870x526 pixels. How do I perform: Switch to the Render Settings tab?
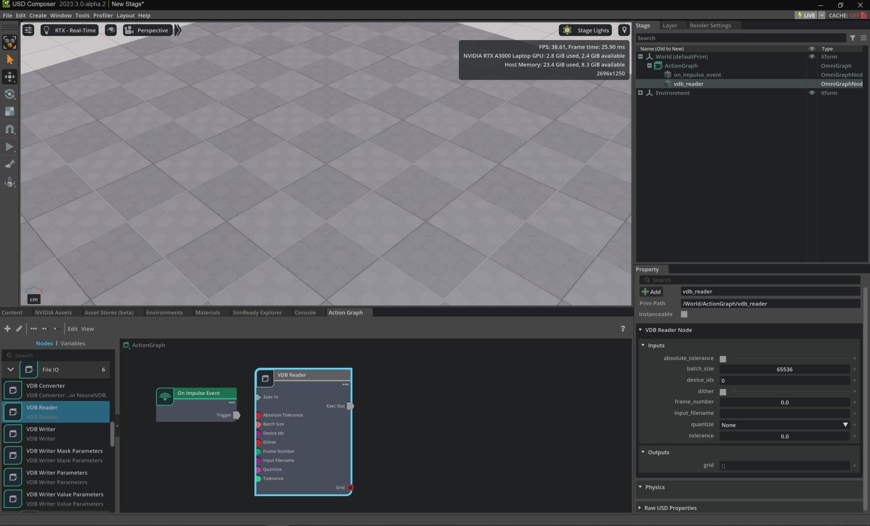(x=710, y=25)
